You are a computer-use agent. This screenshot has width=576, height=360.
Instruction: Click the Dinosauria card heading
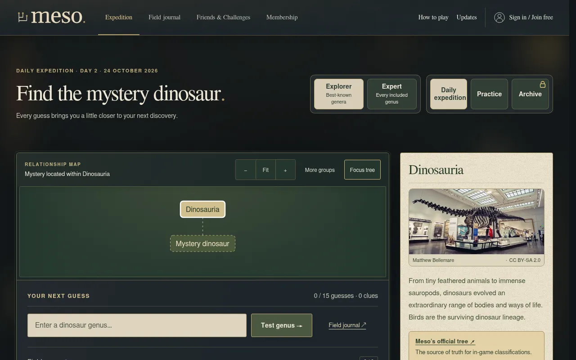(436, 170)
